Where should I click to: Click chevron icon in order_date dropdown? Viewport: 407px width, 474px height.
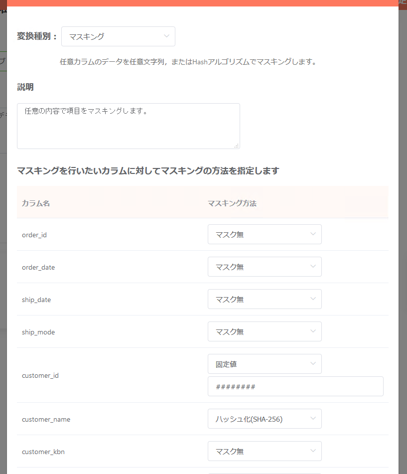click(x=313, y=266)
